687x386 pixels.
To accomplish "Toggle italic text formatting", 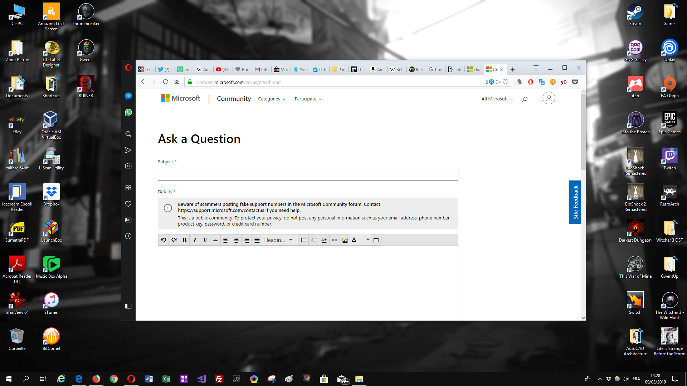I will [x=195, y=240].
